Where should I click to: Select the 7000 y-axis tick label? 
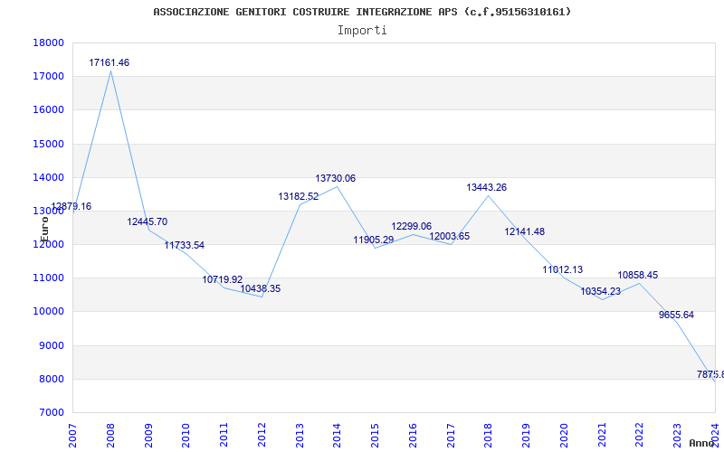[51, 412]
